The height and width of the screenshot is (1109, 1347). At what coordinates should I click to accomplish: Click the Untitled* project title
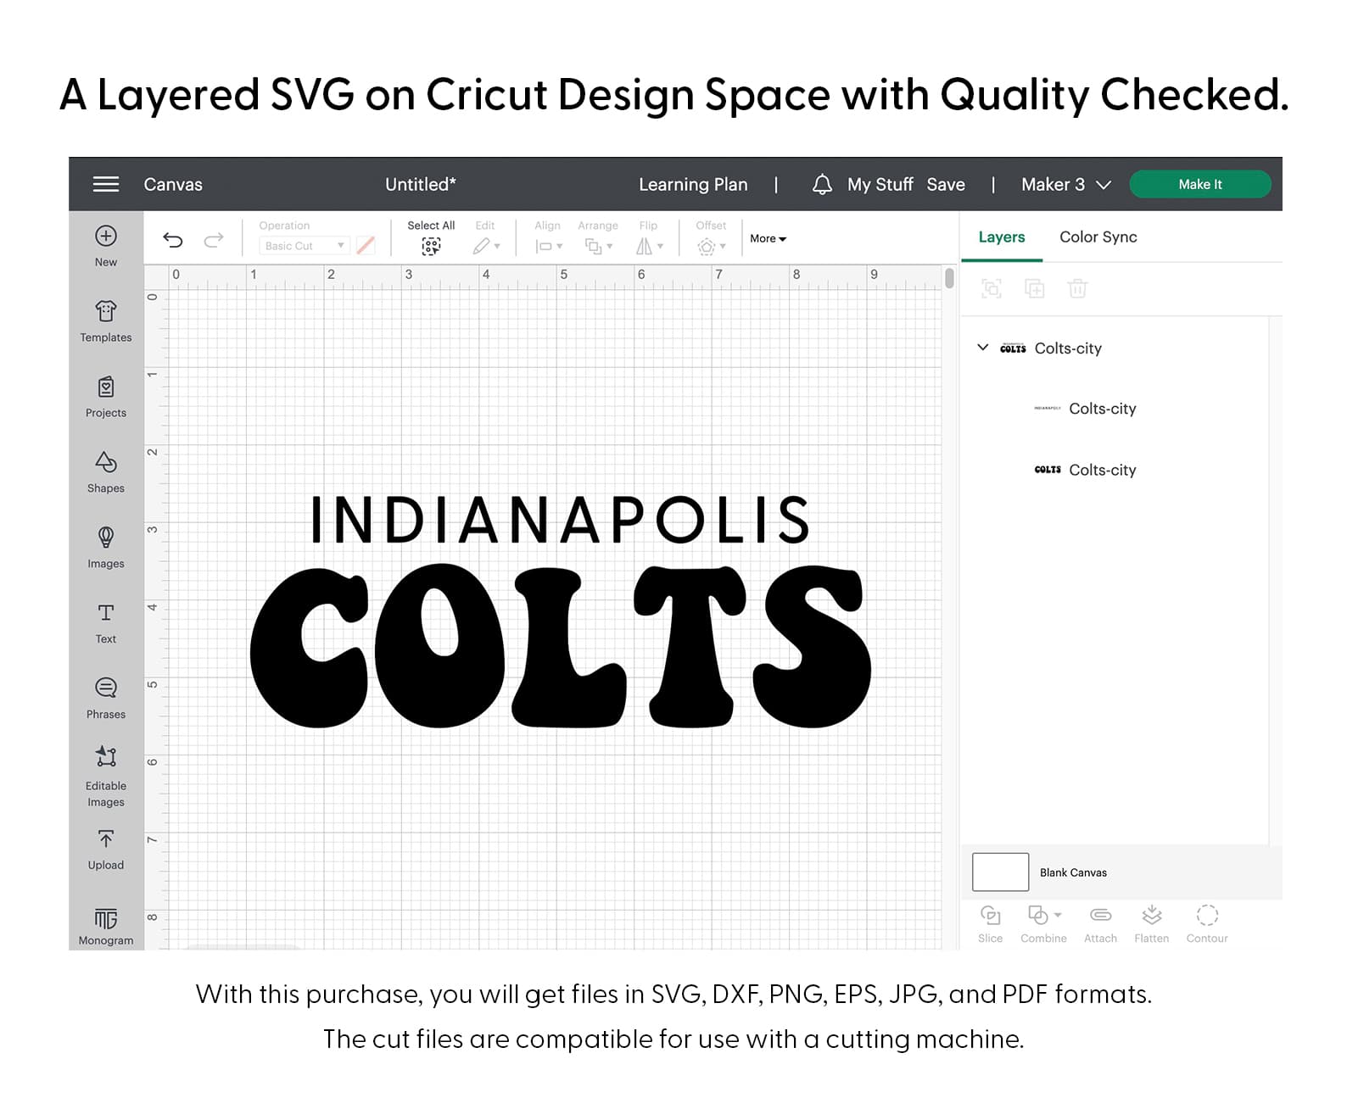pos(421,184)
